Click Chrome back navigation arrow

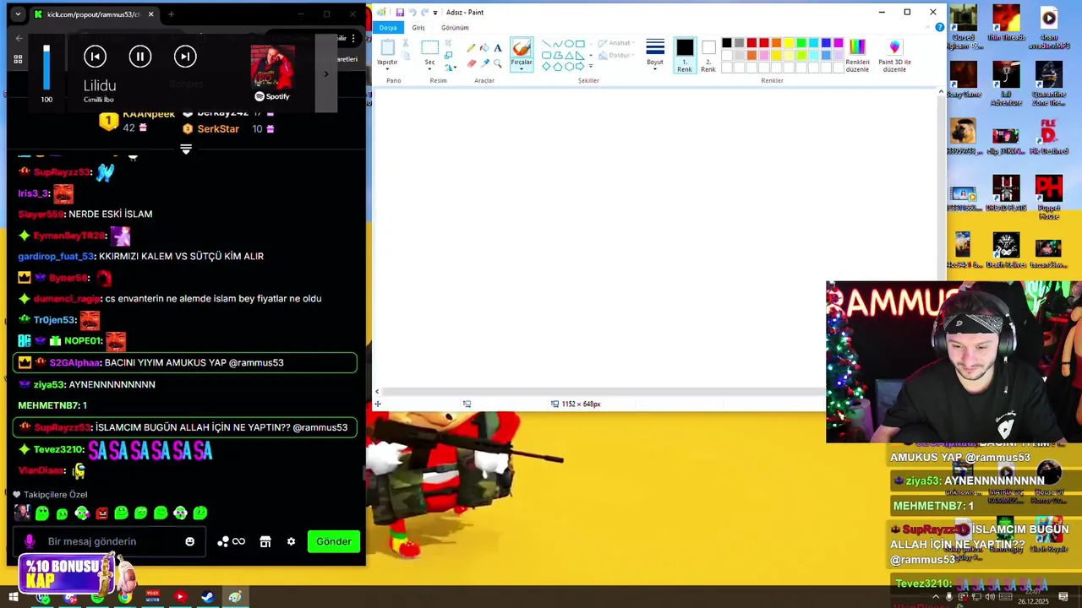[19, 38]
